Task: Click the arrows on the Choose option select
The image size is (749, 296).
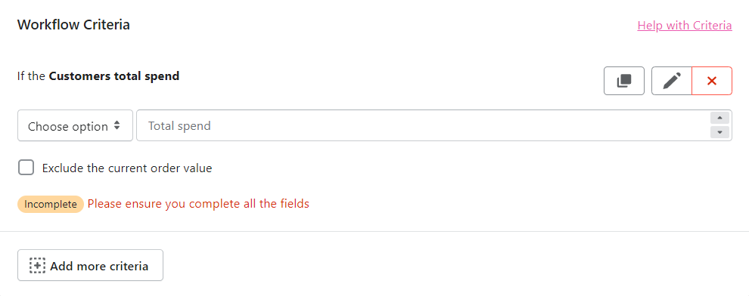Action: click(117, 126)
